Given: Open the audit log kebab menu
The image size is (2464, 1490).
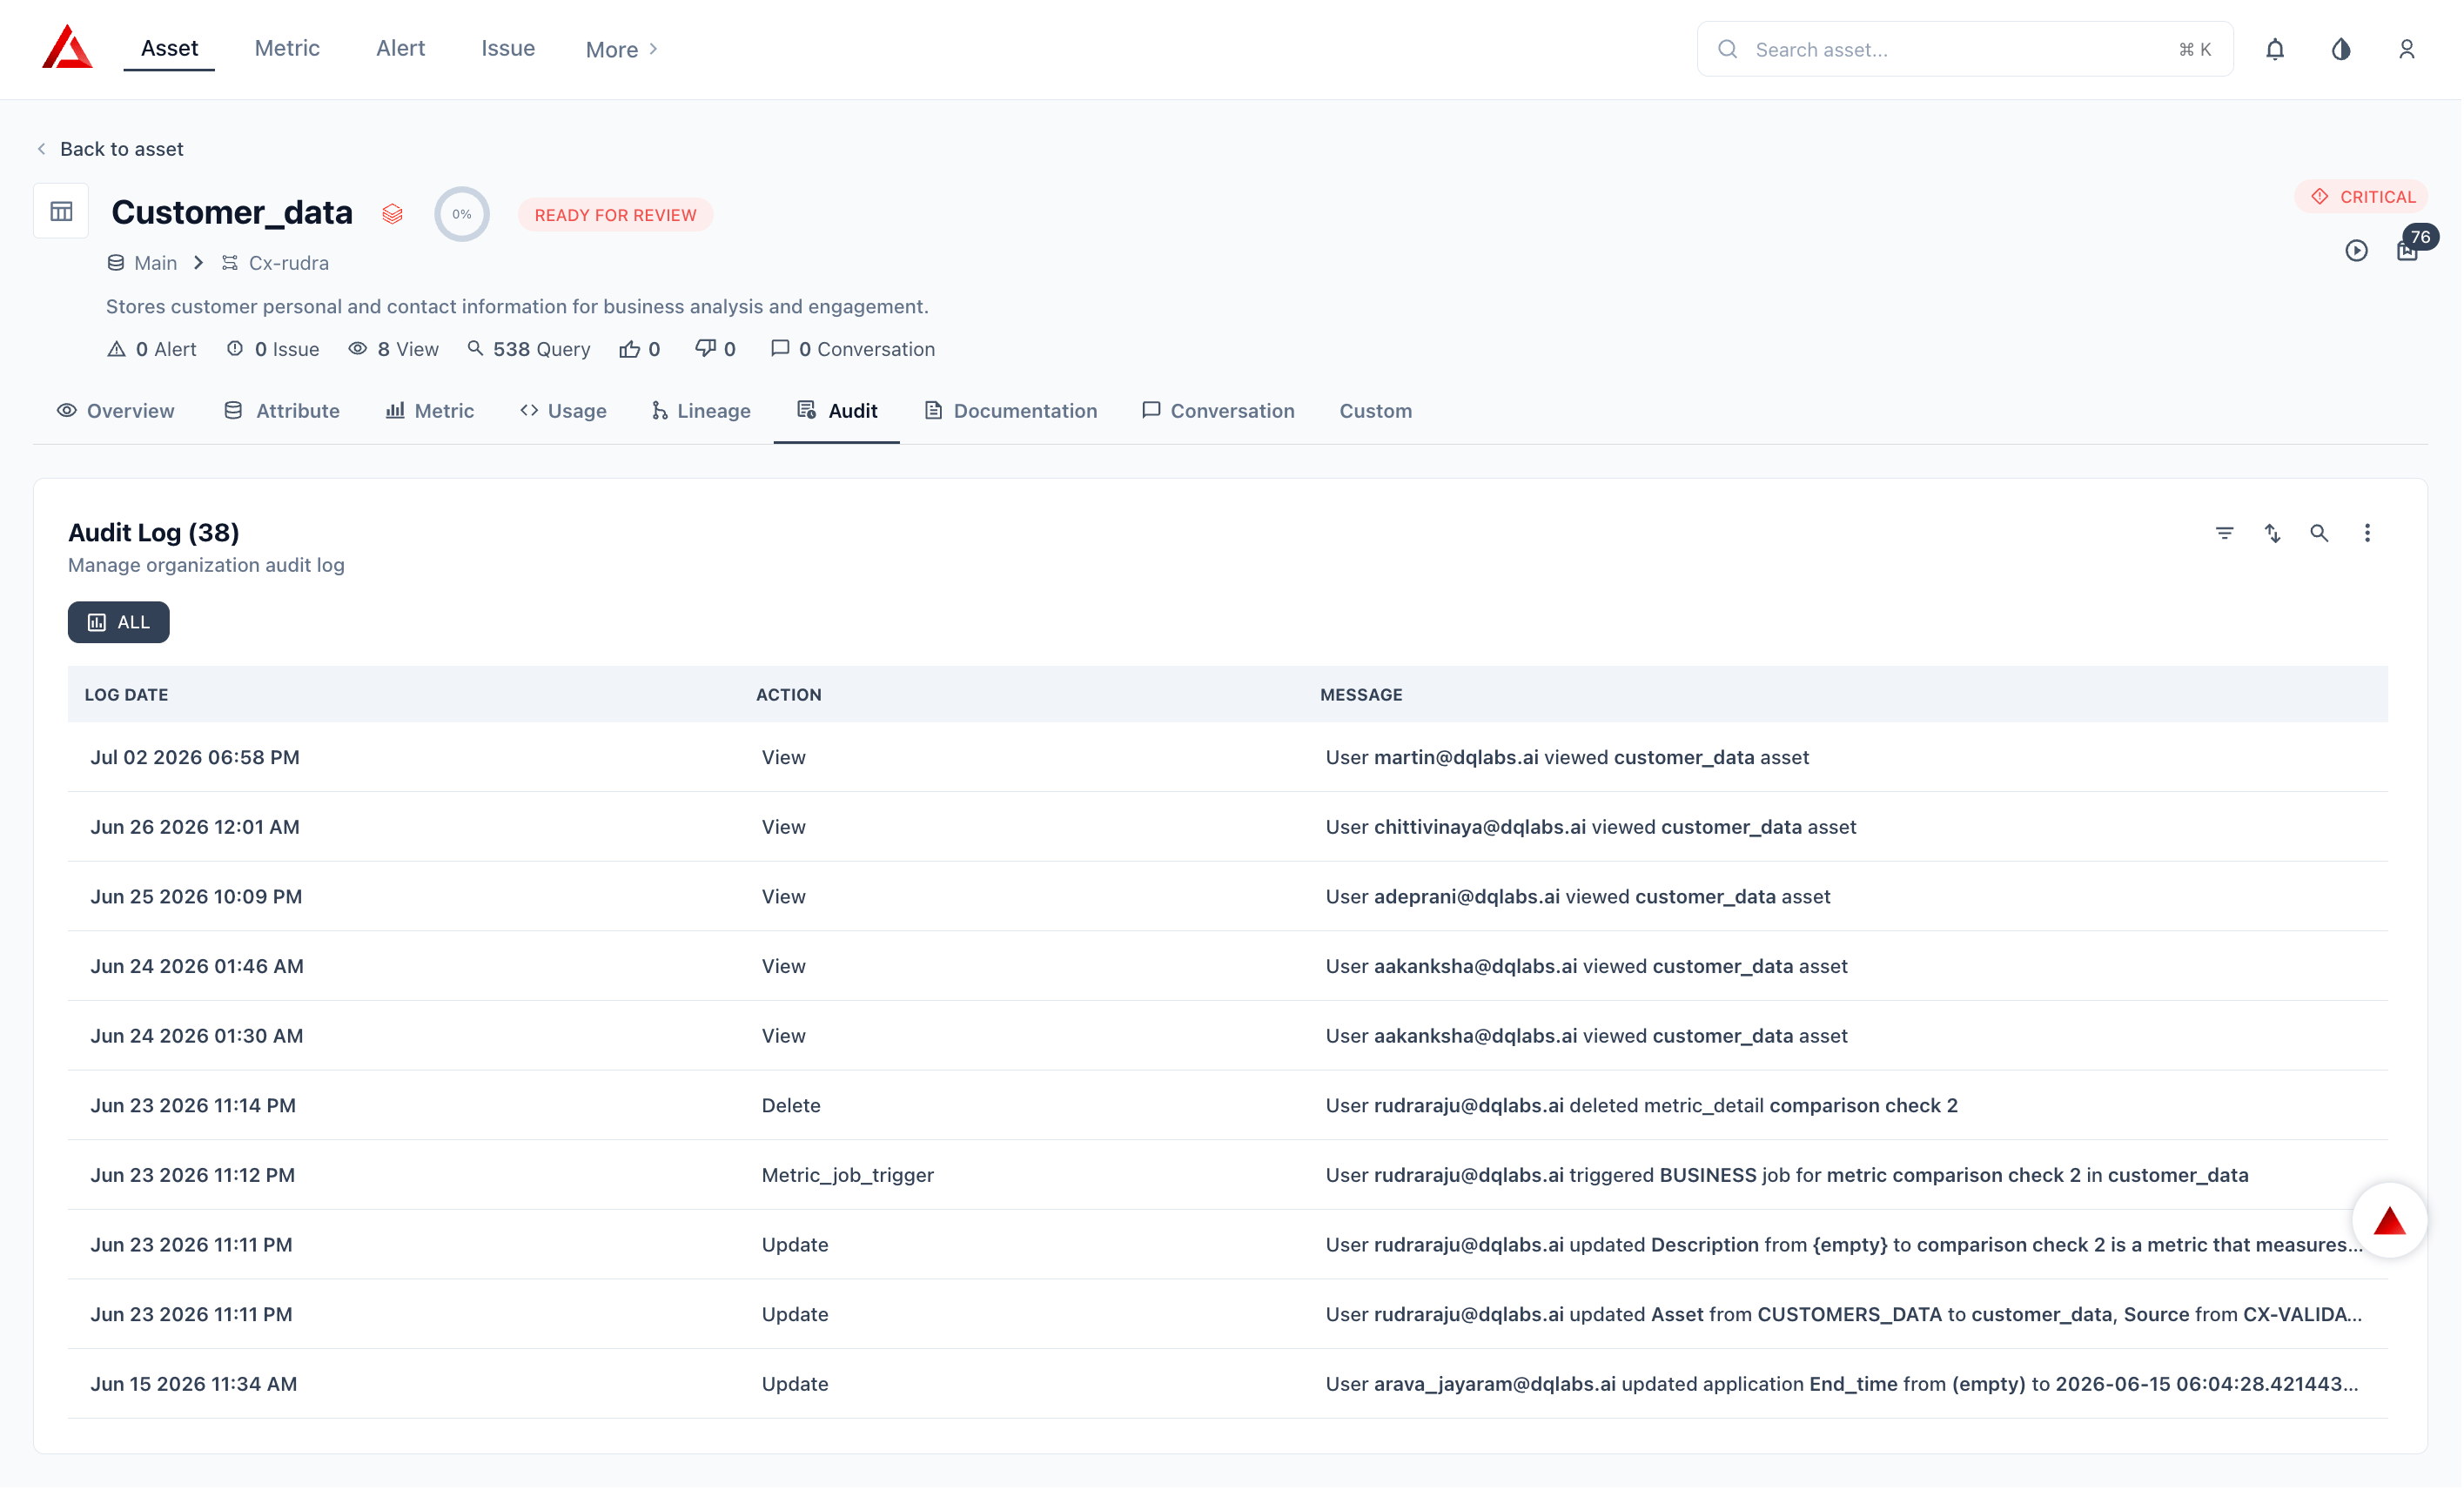Looking at the screenshot, I should [2369, 533].
